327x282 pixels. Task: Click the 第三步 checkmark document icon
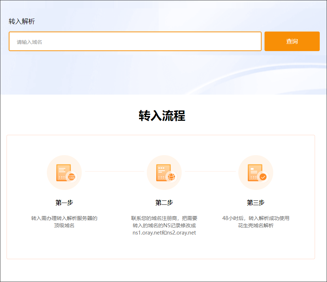[256, 173]
